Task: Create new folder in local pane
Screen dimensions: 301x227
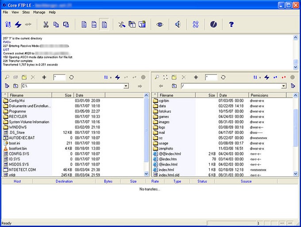Action: (x=24, y=77)
